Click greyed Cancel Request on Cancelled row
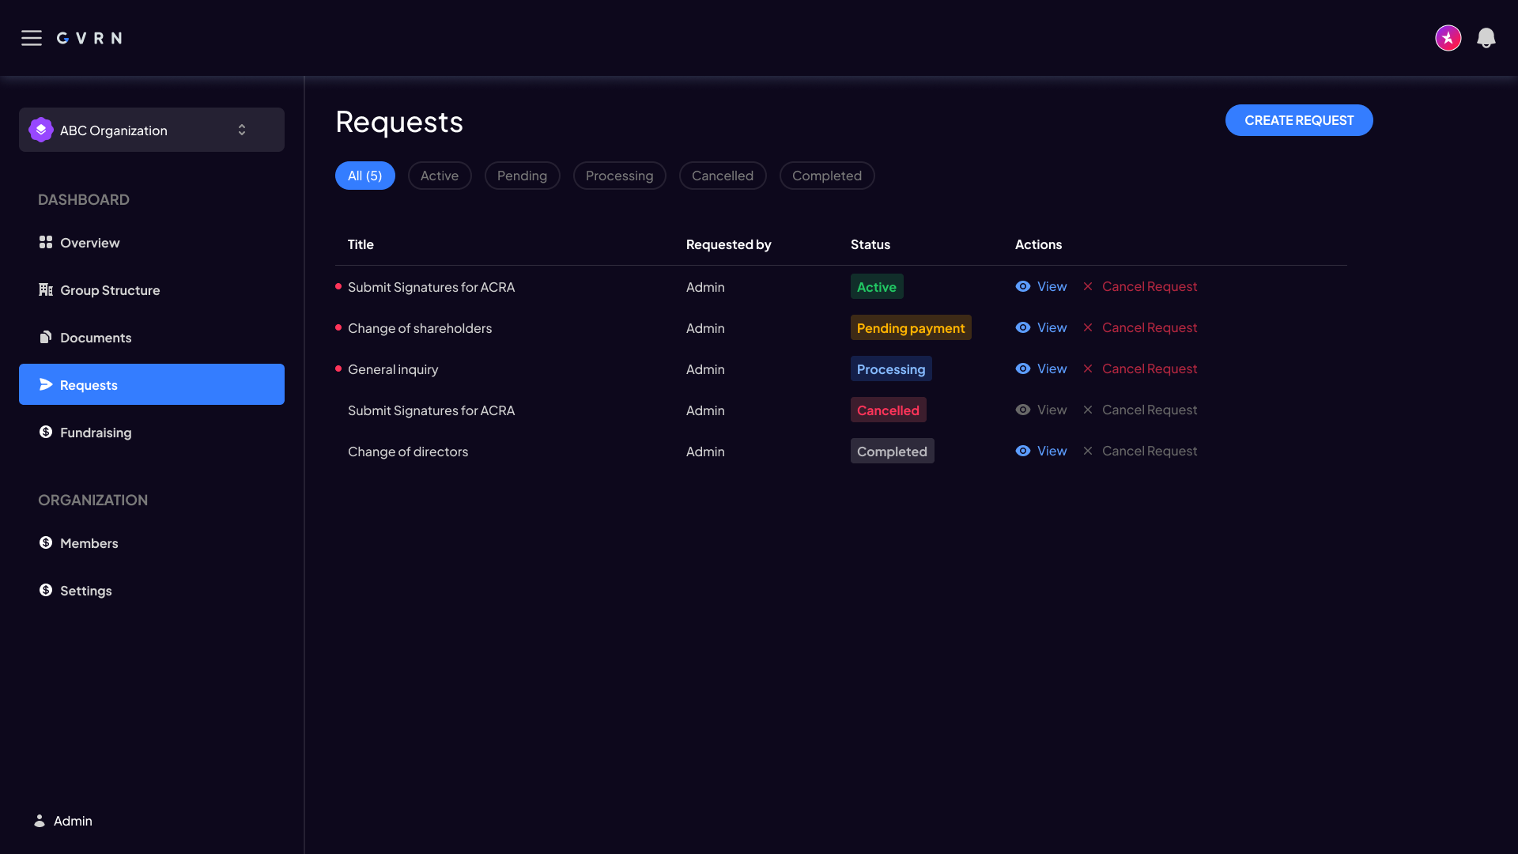1518x854 pixels. pyautogui.click(x=1150, y=410)
